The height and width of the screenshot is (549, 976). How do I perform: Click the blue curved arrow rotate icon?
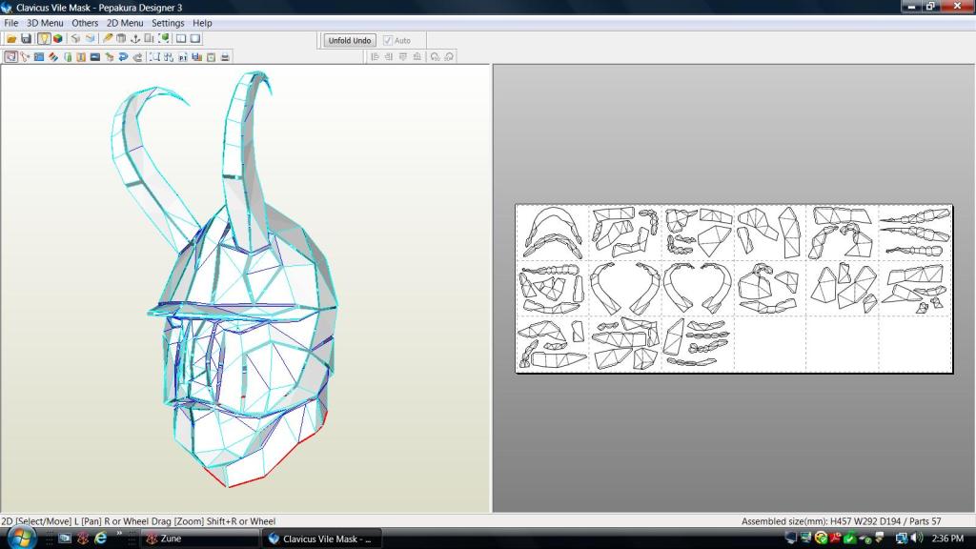pyautogui.click(x=123, y=56)
